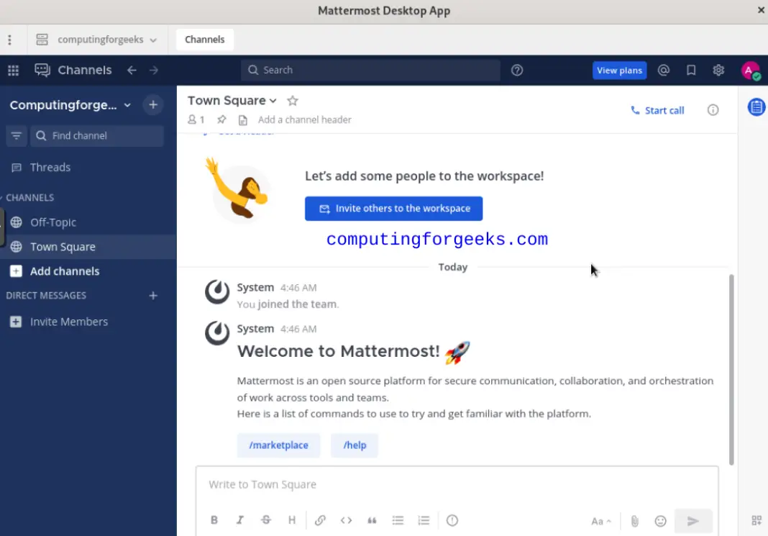The width and height of the screenshot is (768, 536).
Task: Open saved messages with the bookmark icon
Action: 690,70
